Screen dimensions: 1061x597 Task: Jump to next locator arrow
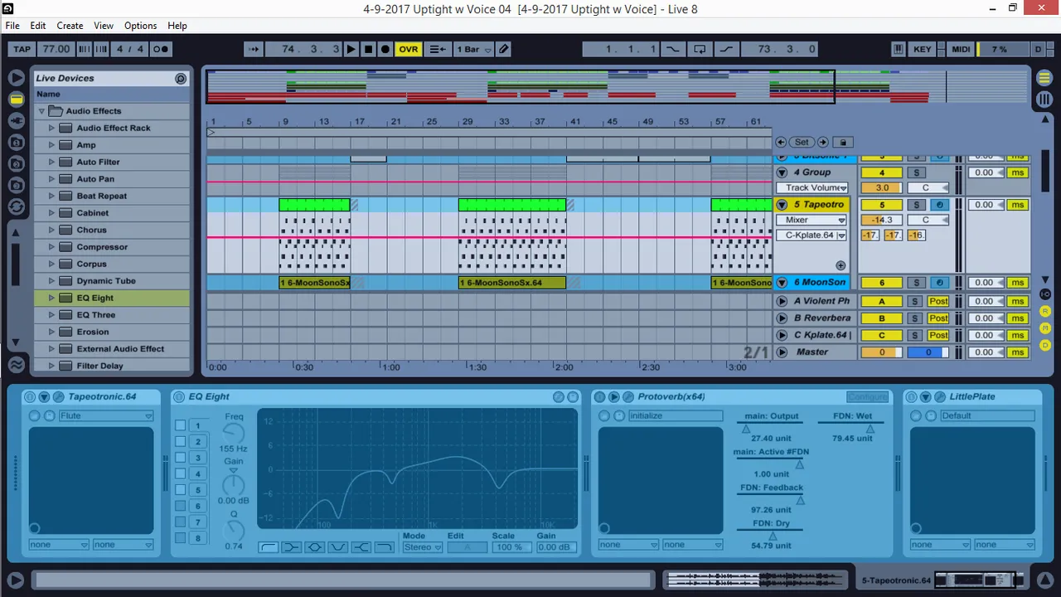click(821, 142)
